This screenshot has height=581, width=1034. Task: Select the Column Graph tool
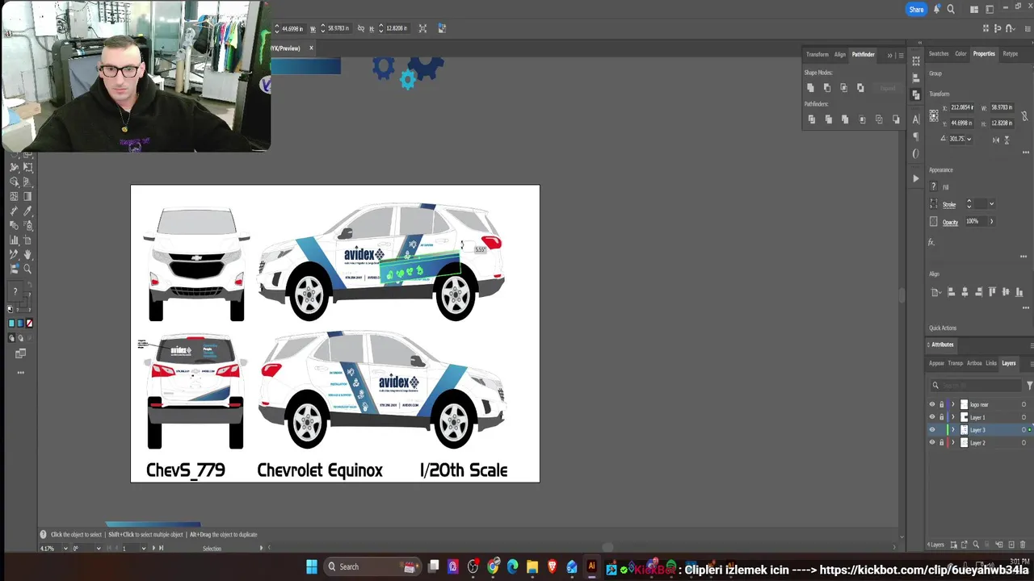pyautogui.click(x=14, y=239)
